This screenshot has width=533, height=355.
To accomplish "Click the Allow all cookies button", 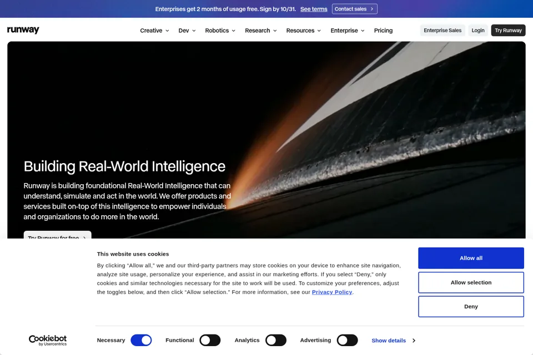I will coord(471,258).
